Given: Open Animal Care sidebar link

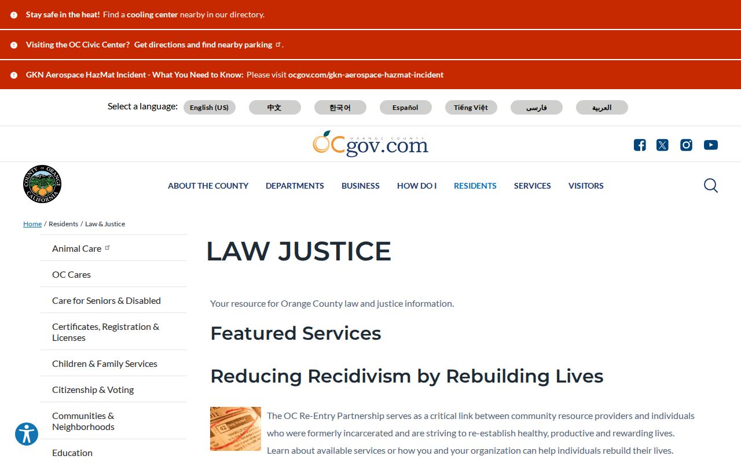Looking at the screenshot, I should tap(113, 248).
